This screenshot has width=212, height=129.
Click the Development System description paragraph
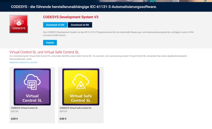pos(118,34)
